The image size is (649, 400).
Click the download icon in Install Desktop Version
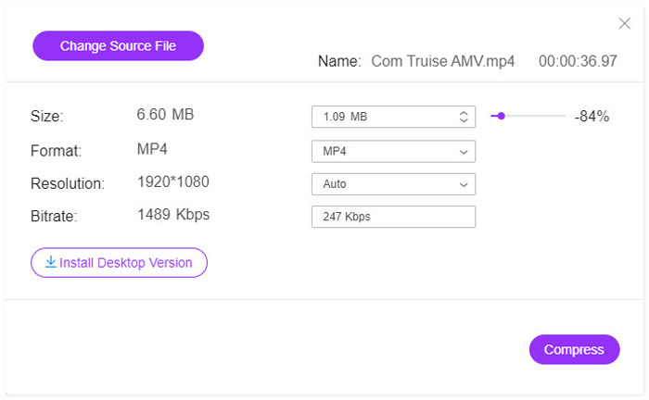[51, 262]
